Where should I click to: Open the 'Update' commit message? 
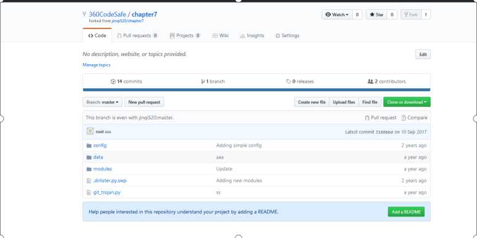pyautogui.click(x=224, y=169)
